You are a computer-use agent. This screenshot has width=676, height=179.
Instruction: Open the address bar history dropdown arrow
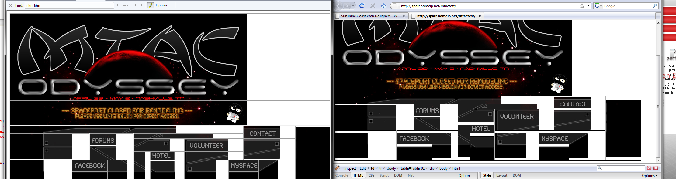tap(588, 6)
